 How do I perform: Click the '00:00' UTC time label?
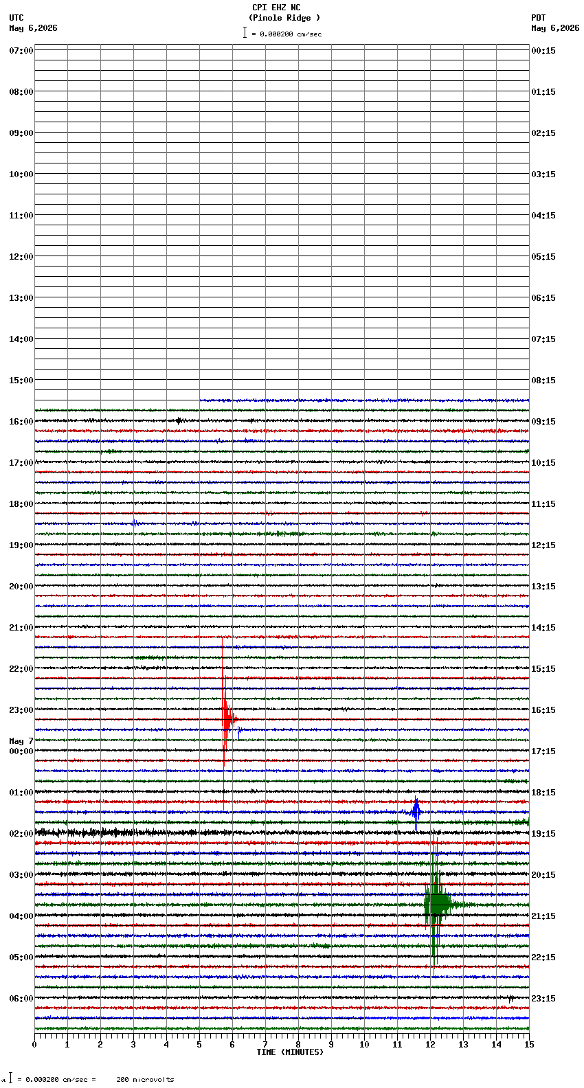coord(21,751)
